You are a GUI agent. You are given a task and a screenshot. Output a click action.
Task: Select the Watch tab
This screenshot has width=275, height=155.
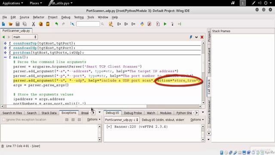[151, 113]
